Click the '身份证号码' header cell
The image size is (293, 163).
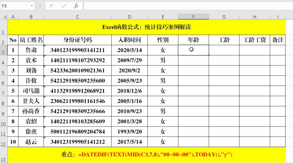[x=77, y=40]
